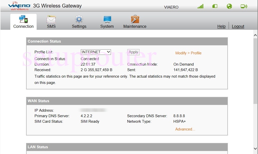This screenshot has height=154, width=258.
Task: Expand the Profile List dropdown
Action: [x=96, y=52]
